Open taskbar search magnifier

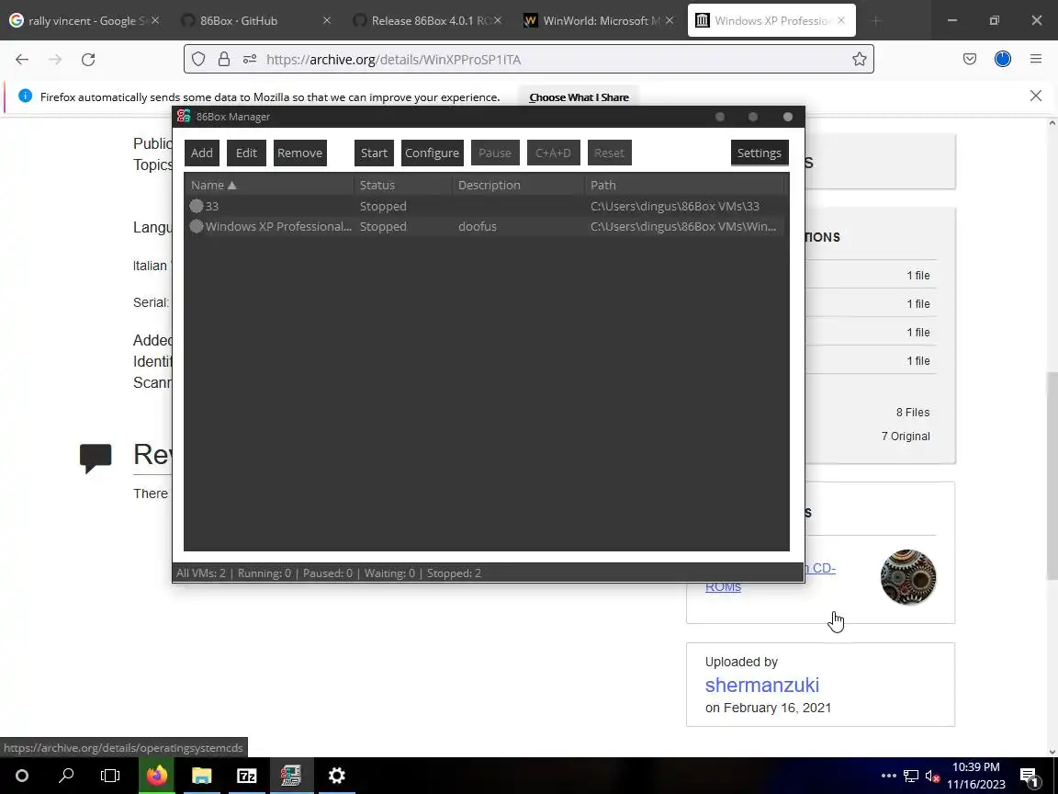66,776
